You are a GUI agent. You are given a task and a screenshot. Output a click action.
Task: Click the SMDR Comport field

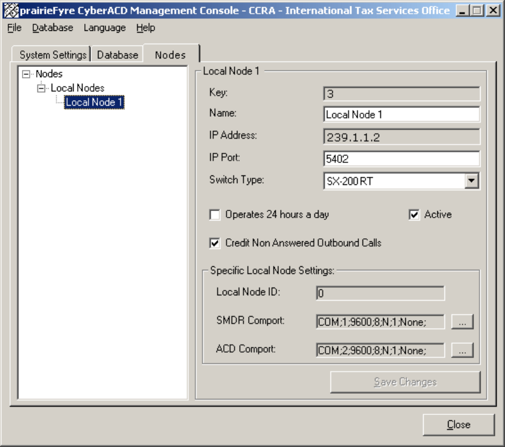point(380,321)
